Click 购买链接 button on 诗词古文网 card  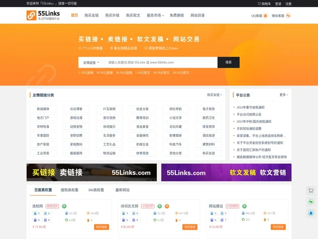click(190, 227)
